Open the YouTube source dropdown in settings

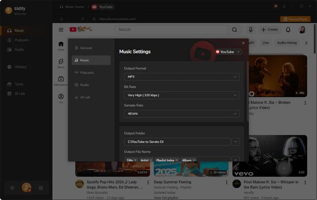coord(228,52)
